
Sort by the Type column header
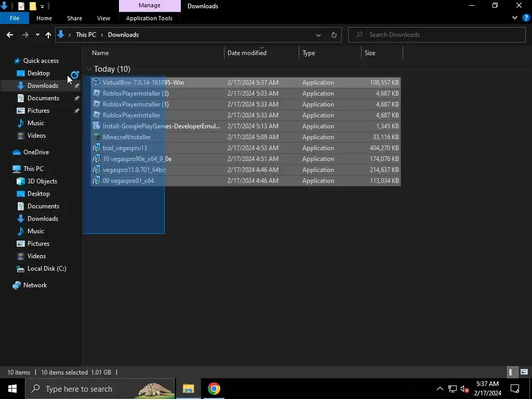click(330, 52)
